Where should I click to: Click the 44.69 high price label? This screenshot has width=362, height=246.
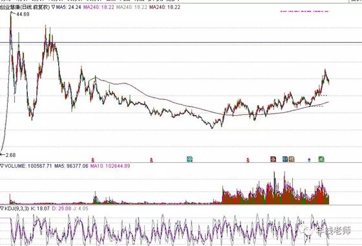coord(23,14)
